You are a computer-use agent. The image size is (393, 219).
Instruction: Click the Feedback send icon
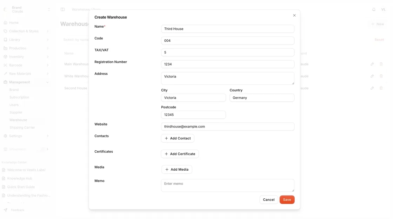click(6, 210)
